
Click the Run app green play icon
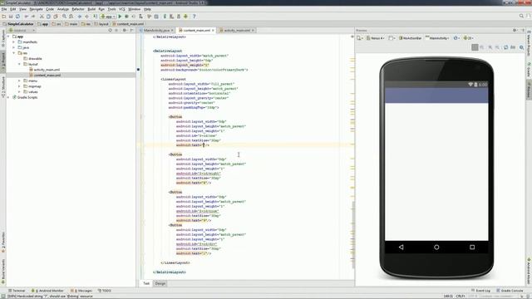point(120,17)
